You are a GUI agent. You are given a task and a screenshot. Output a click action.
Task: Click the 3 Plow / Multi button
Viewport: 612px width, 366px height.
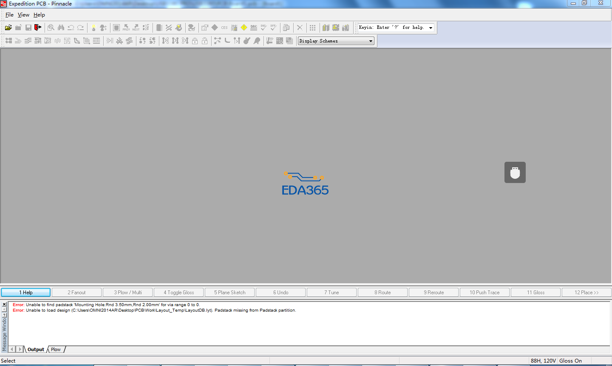click(127, 293)
